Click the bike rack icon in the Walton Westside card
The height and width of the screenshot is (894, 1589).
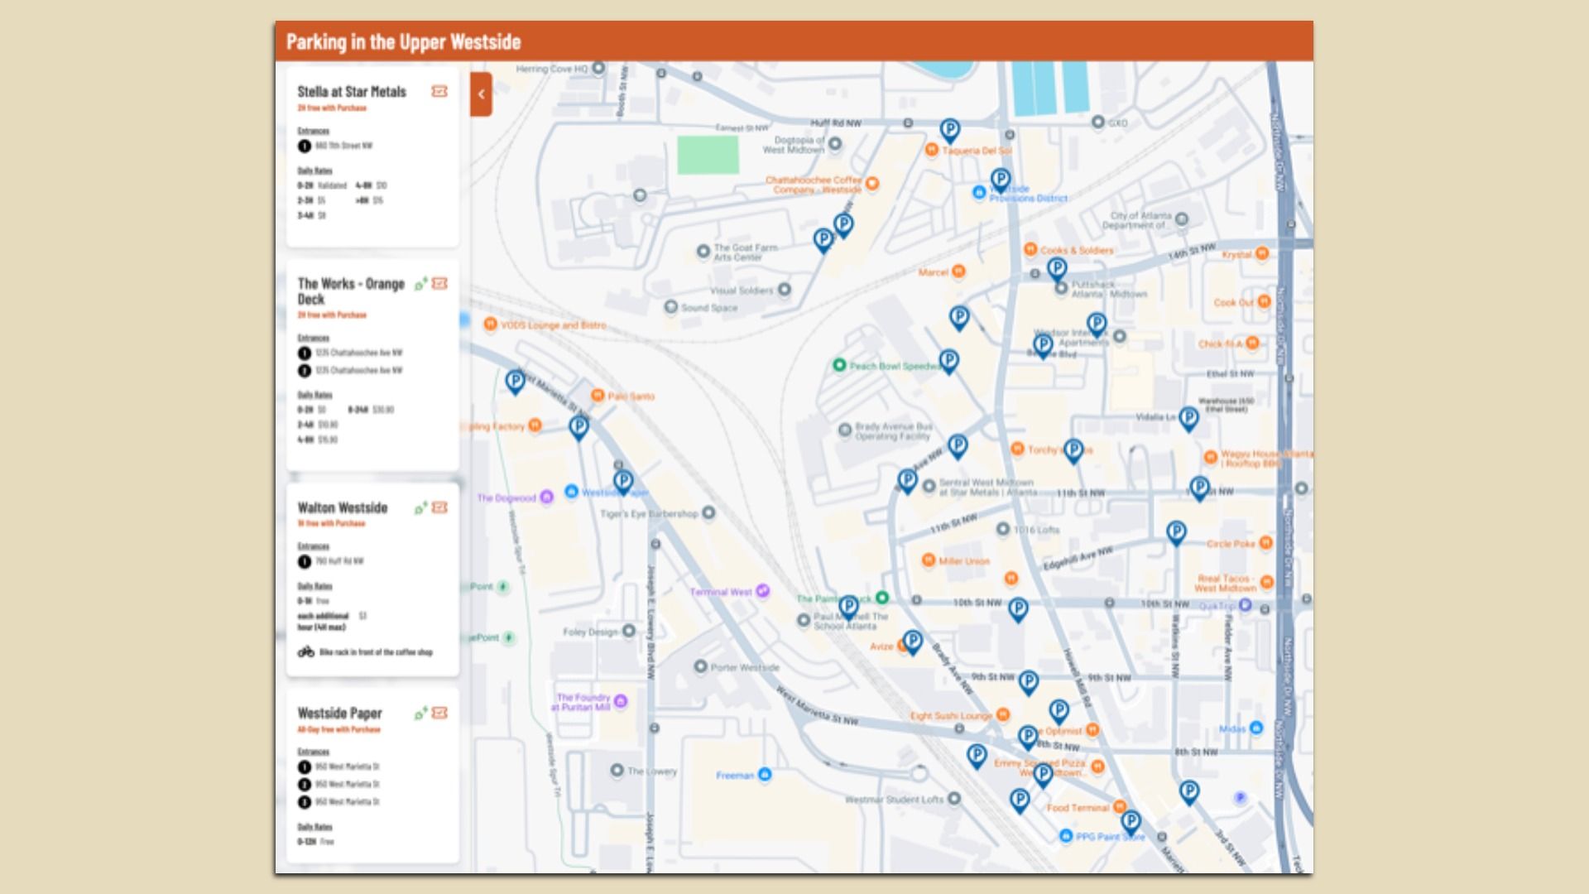click(305, 653)
